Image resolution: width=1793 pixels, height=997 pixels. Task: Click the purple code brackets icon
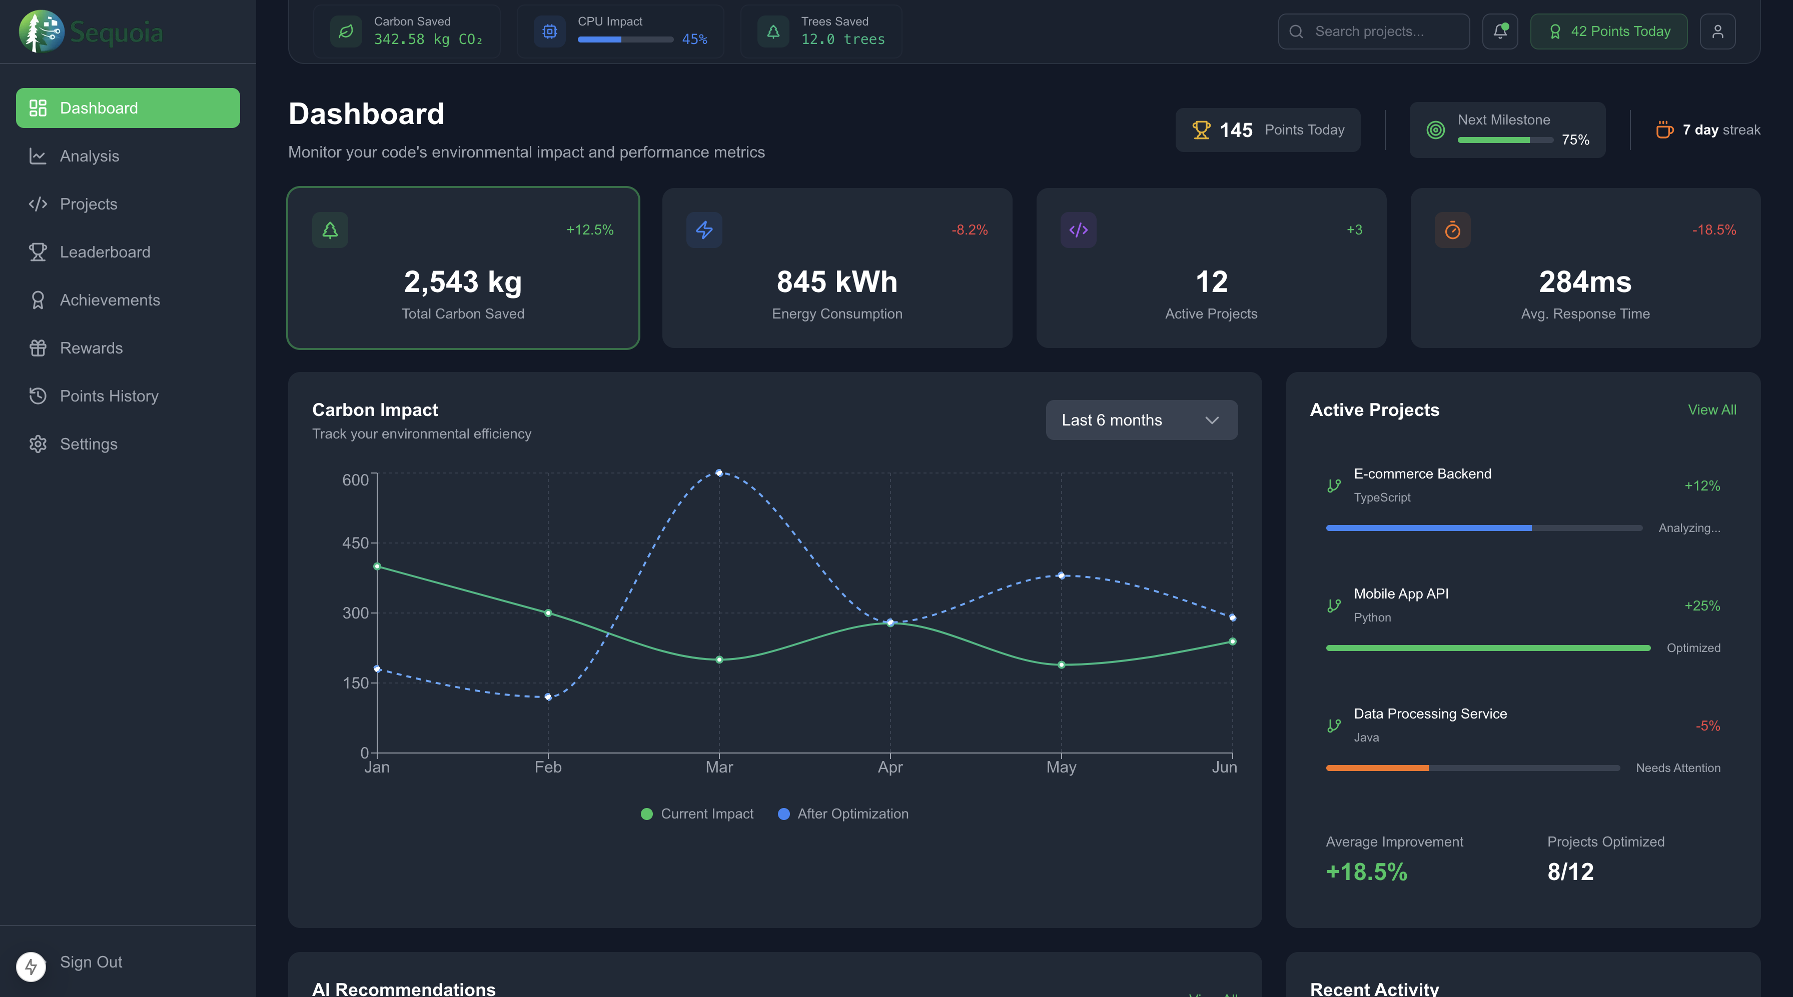(1078, 229)
